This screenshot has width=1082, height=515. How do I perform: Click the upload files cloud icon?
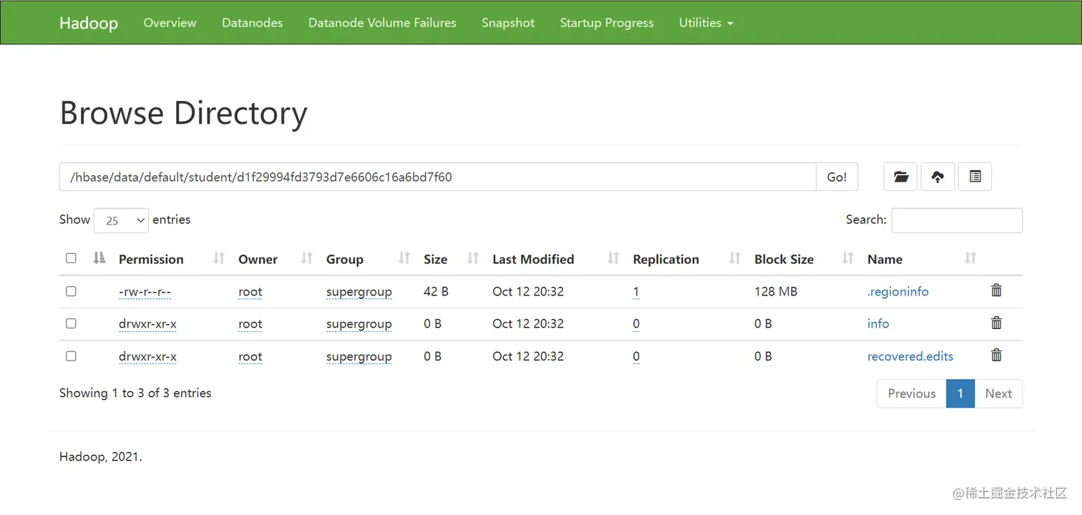point(937,177)
